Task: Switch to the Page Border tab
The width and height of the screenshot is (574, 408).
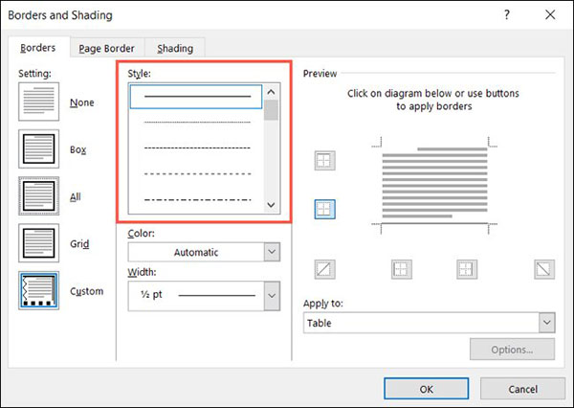Action: [106, 48]
